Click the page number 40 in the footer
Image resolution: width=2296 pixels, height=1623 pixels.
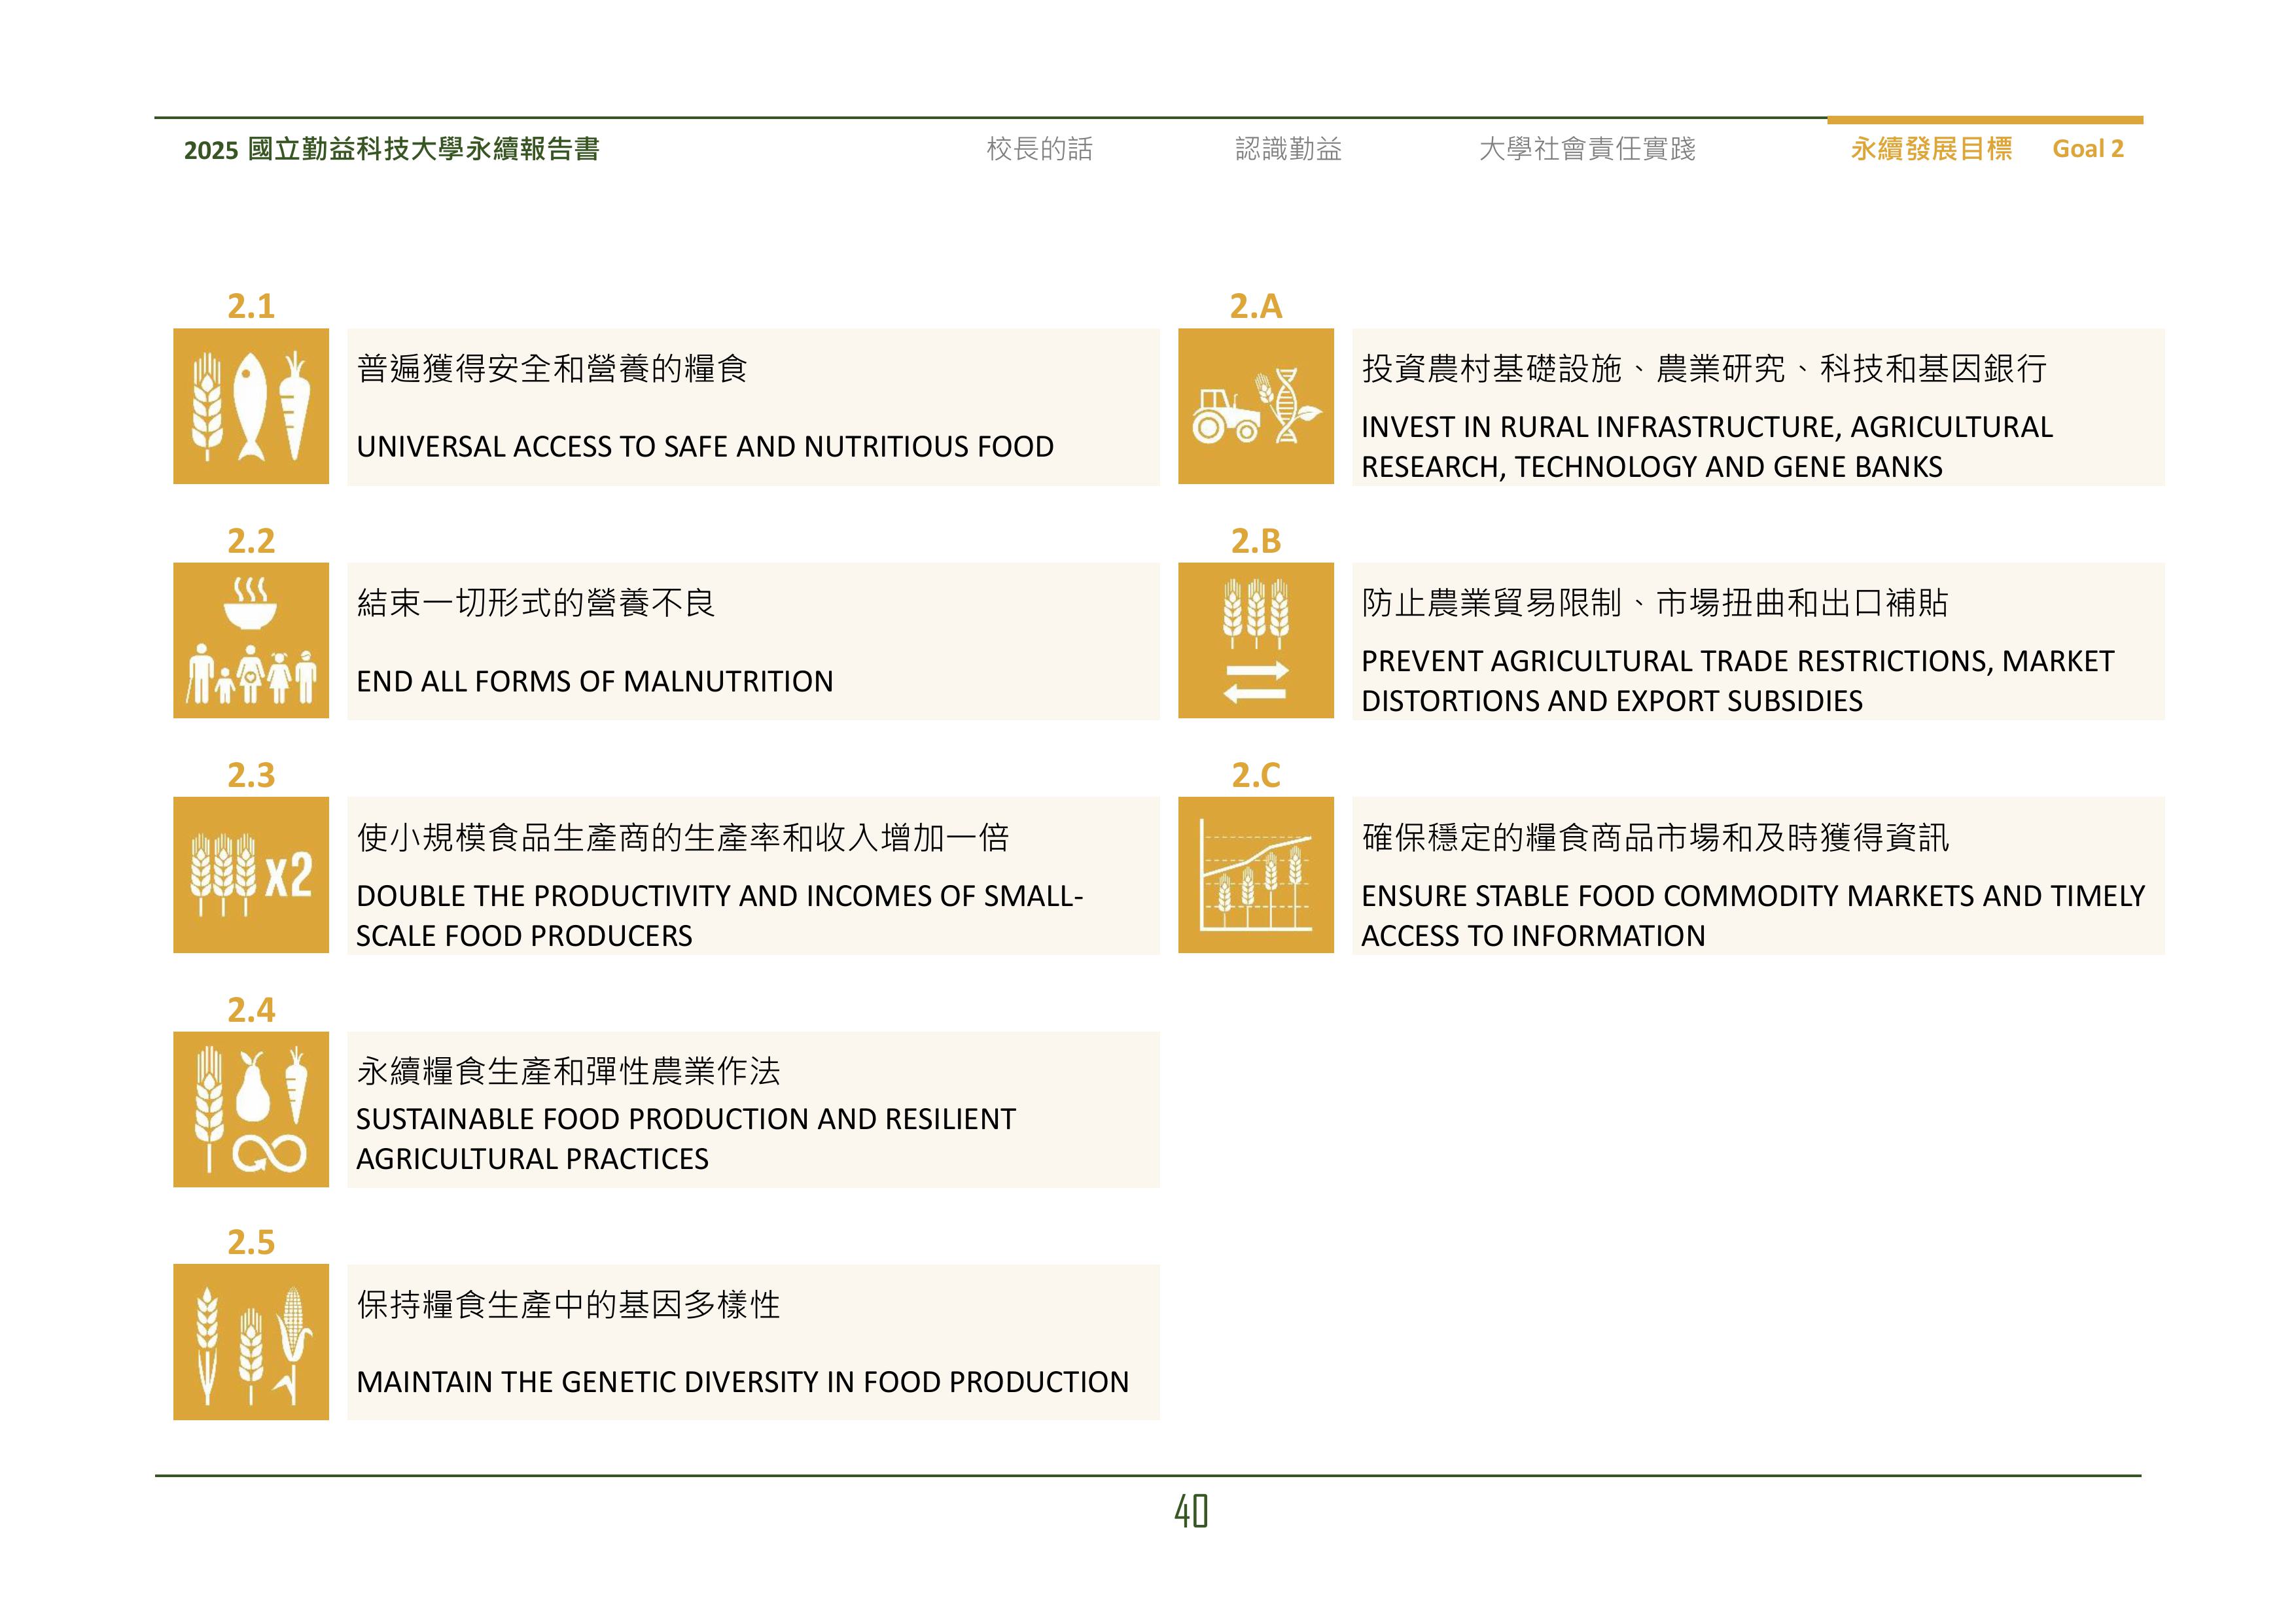tap(1190, 1511)
